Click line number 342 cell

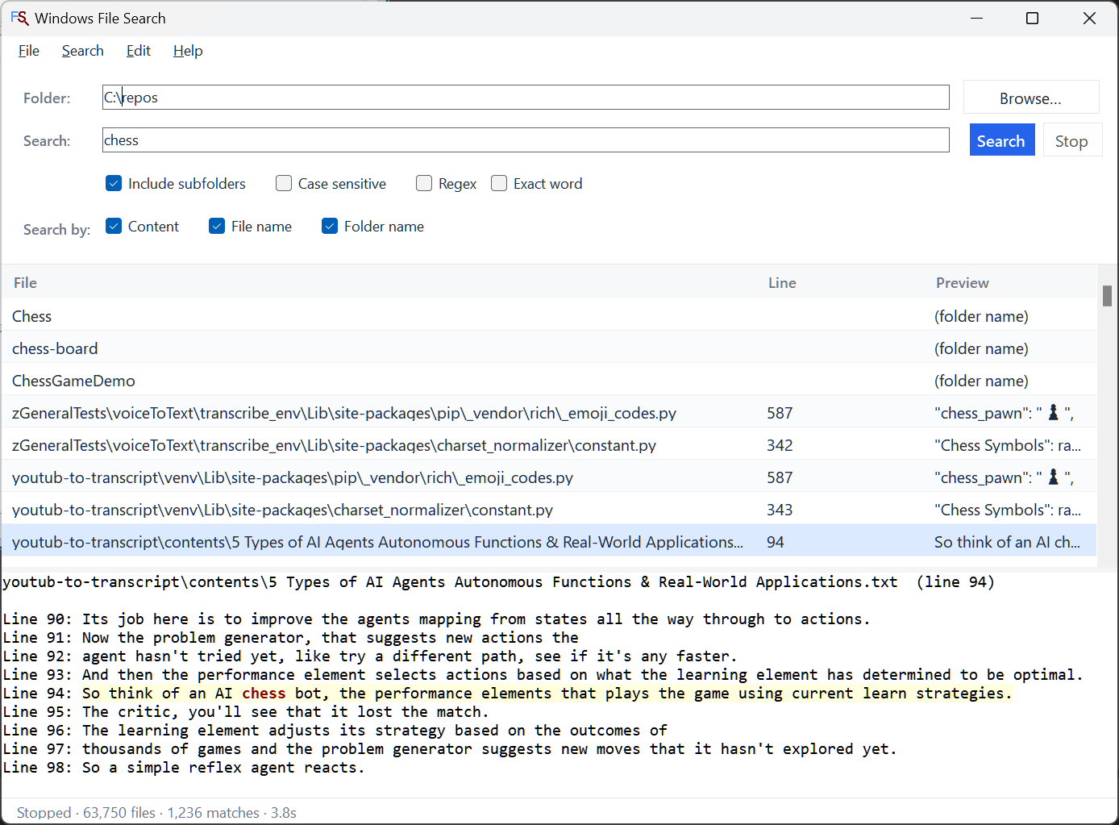coord(780,445)
